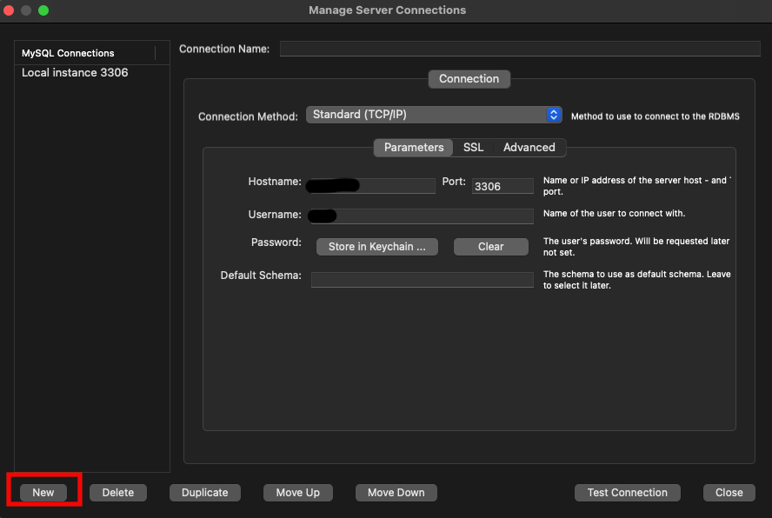Switch to the Parameters tab

point(414,147)
